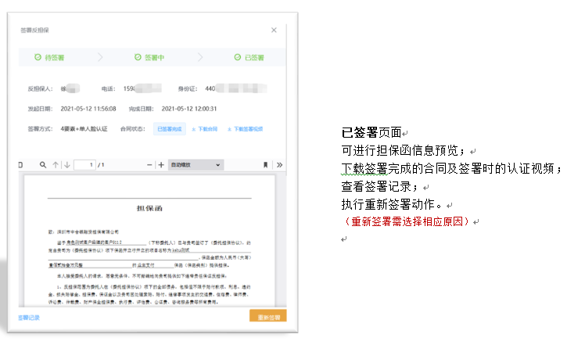The image size is (567, 352).
Task: Select the 待签署 step tab
Action: [x=48, y=58]
